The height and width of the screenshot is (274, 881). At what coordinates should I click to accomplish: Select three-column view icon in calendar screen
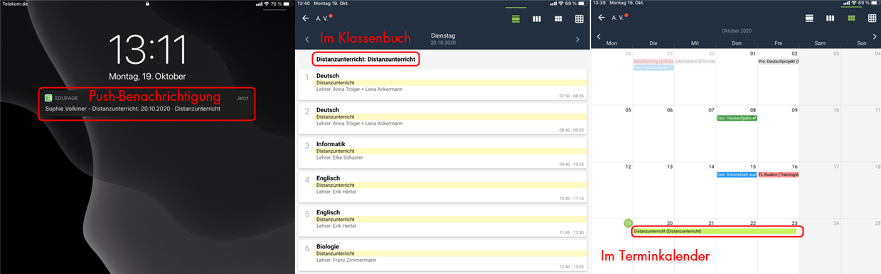[831, 18]
